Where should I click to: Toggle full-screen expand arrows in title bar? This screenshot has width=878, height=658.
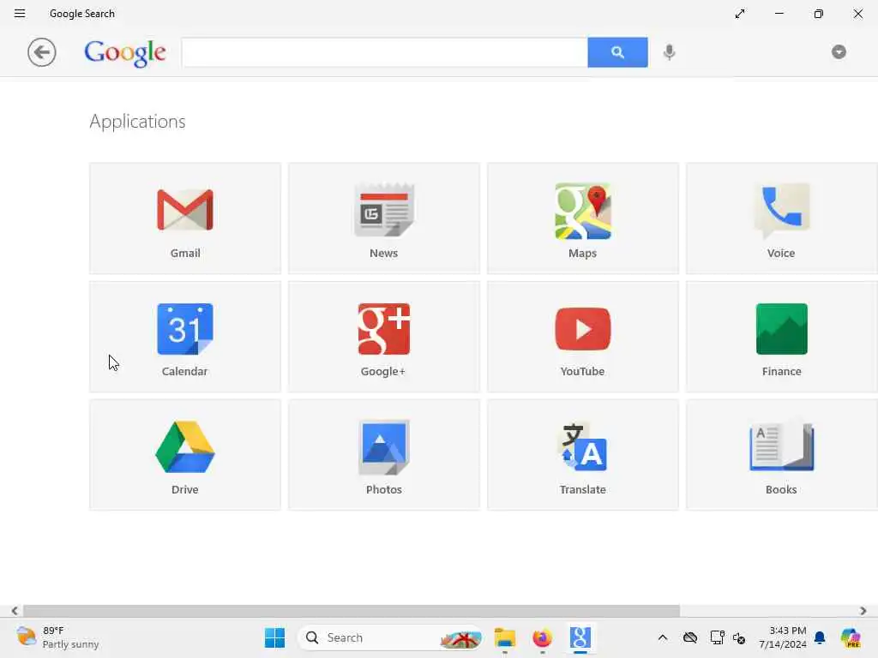pyautogui.click(x=740, y=14)
